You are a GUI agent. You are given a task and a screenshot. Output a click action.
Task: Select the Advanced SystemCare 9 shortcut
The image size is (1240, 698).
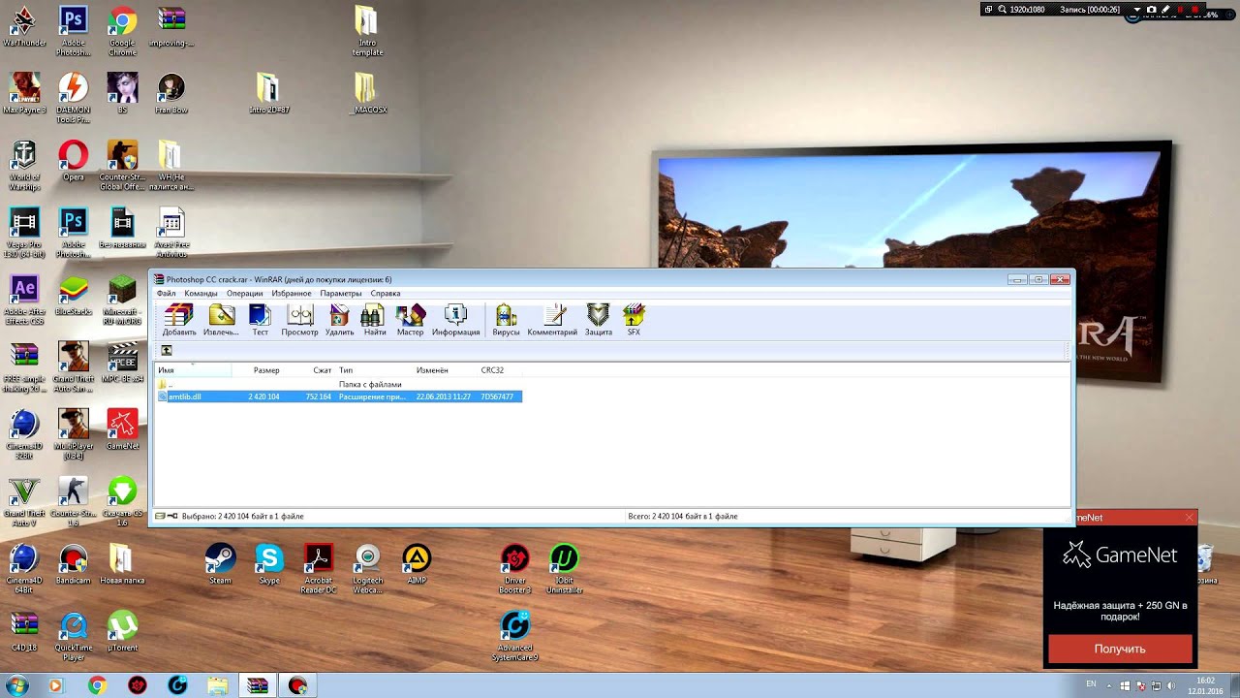tap(514, 636)
